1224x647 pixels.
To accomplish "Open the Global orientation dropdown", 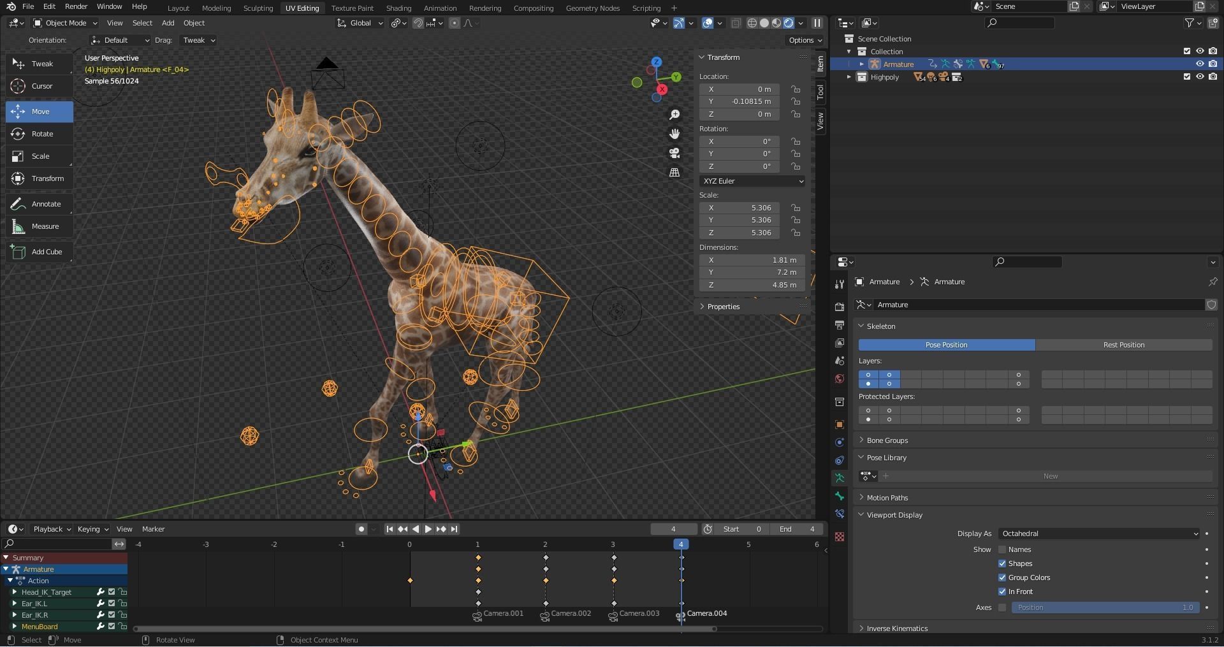I will (360, 23).
